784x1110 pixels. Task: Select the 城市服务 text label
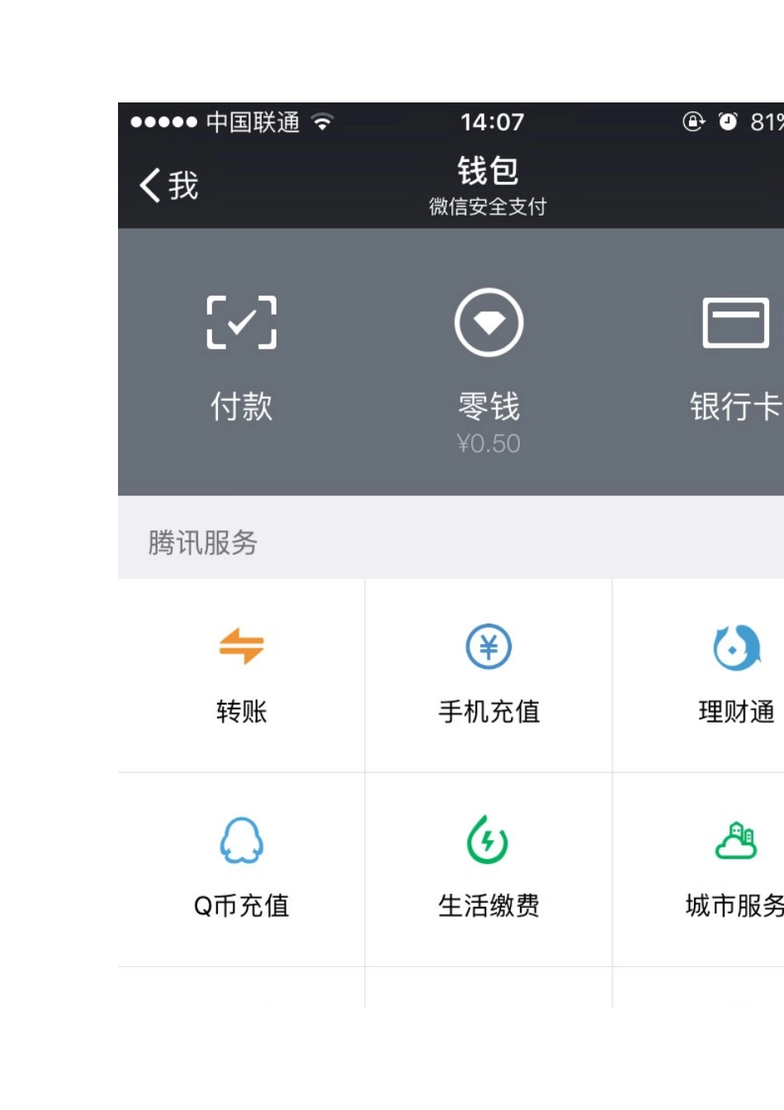(x=734, y=906)
